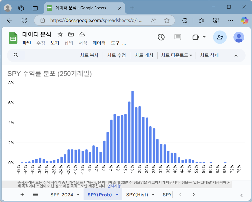This screenshot has height=202, width=252.
Task: Open the browser workspaces icon
Action: tap(21, 8)
